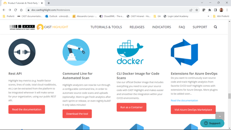Open the tab search dropdown chevron
231x130 pixels.
(x=202, y=3)
